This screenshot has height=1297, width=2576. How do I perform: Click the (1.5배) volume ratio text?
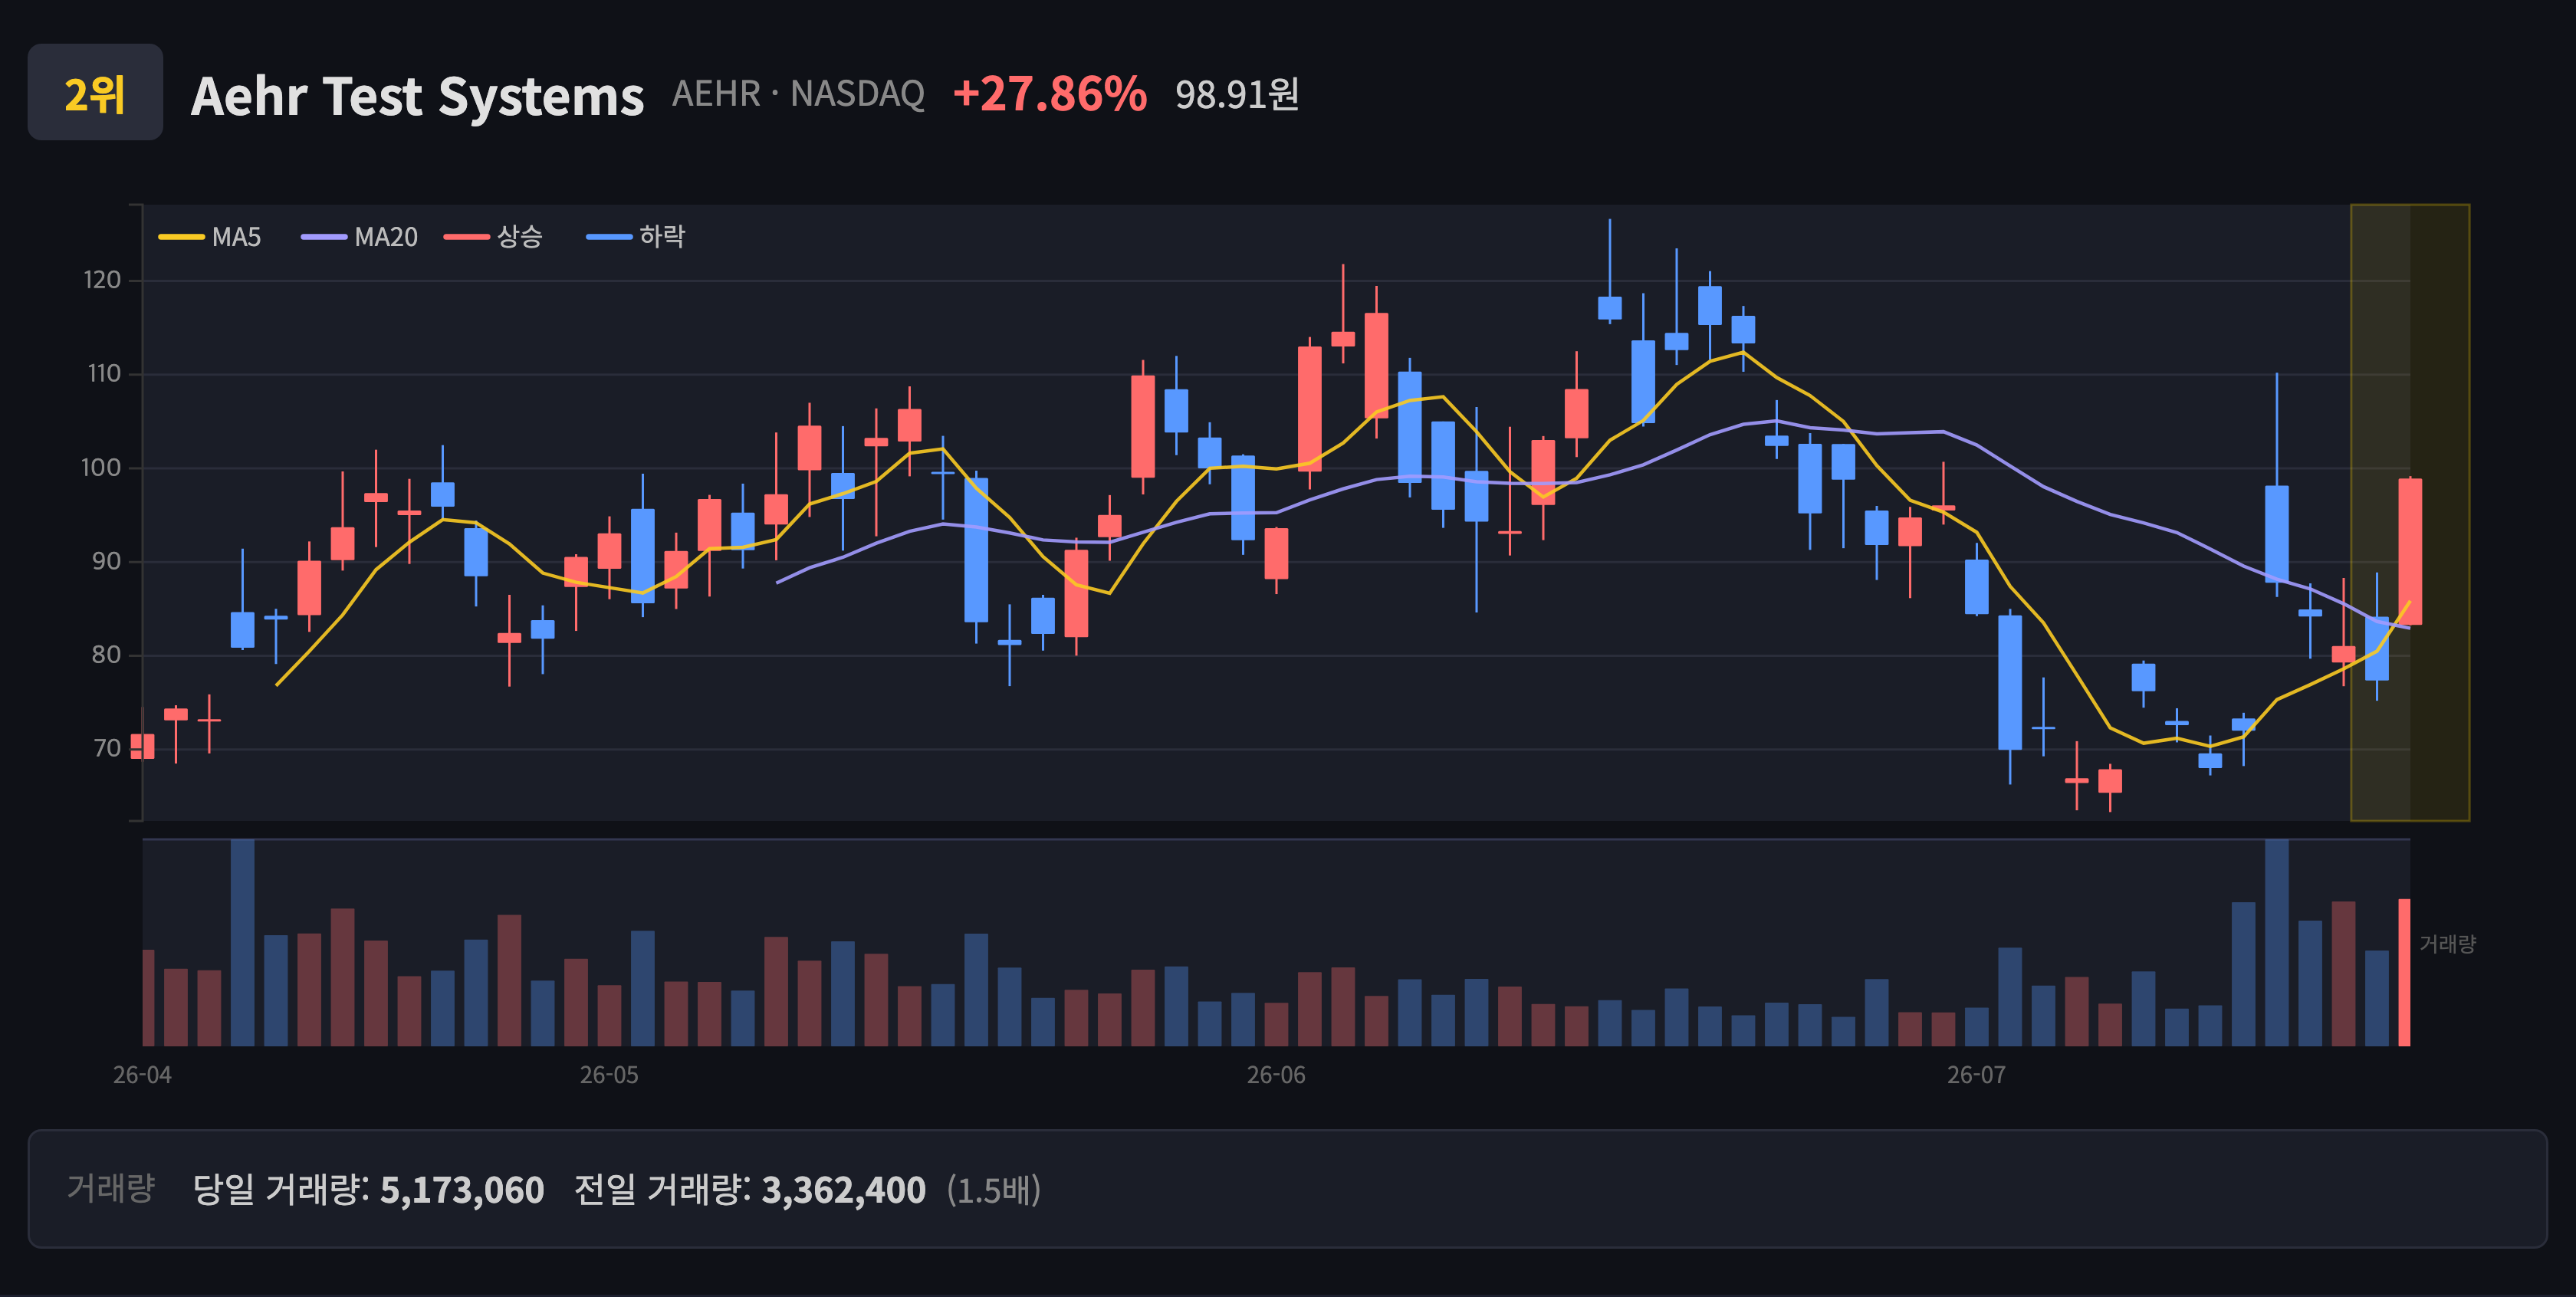pyautogui.click(x=994, y=1190)
